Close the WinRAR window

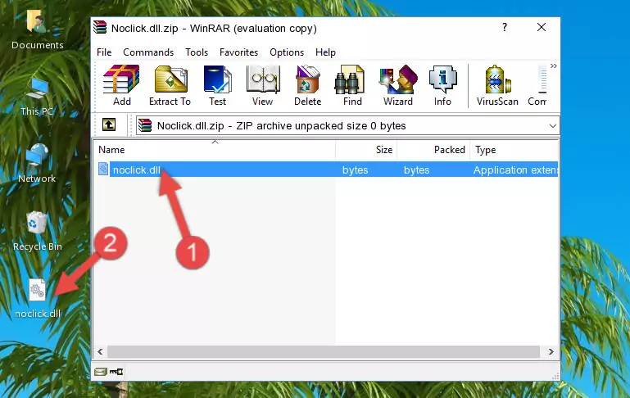542,27
